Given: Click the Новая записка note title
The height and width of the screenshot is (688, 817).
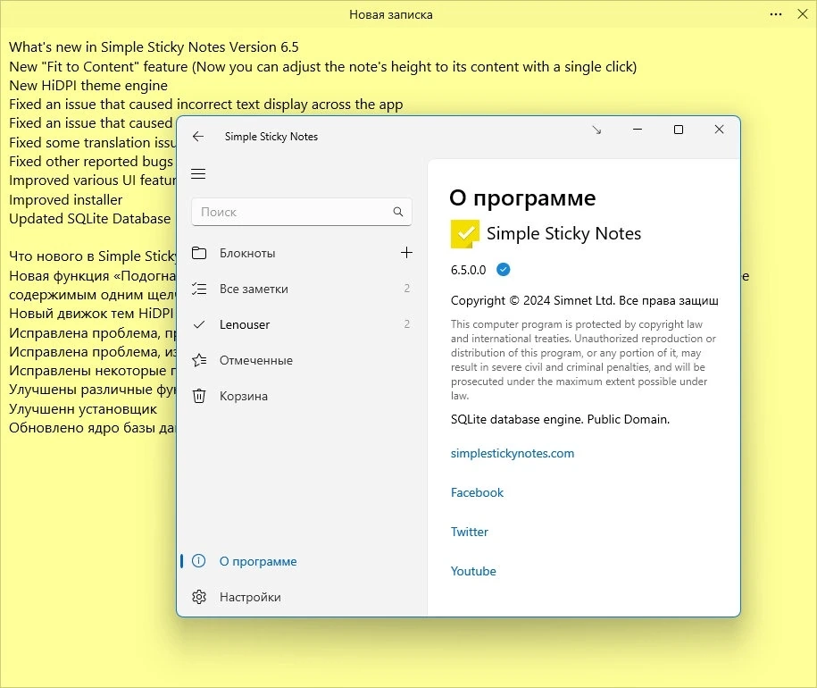Looking at the screenshot, I should 391,14.
